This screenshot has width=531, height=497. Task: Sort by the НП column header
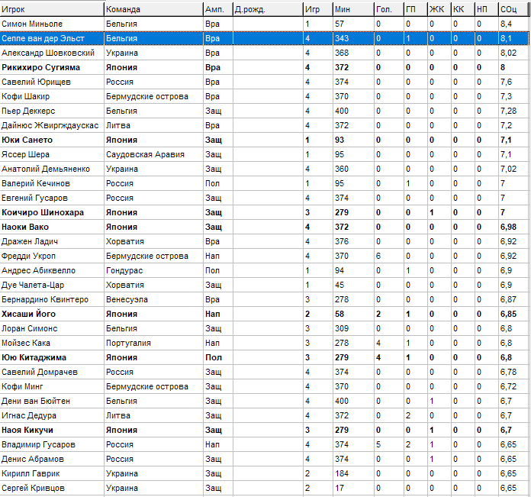tap(487, 9)
